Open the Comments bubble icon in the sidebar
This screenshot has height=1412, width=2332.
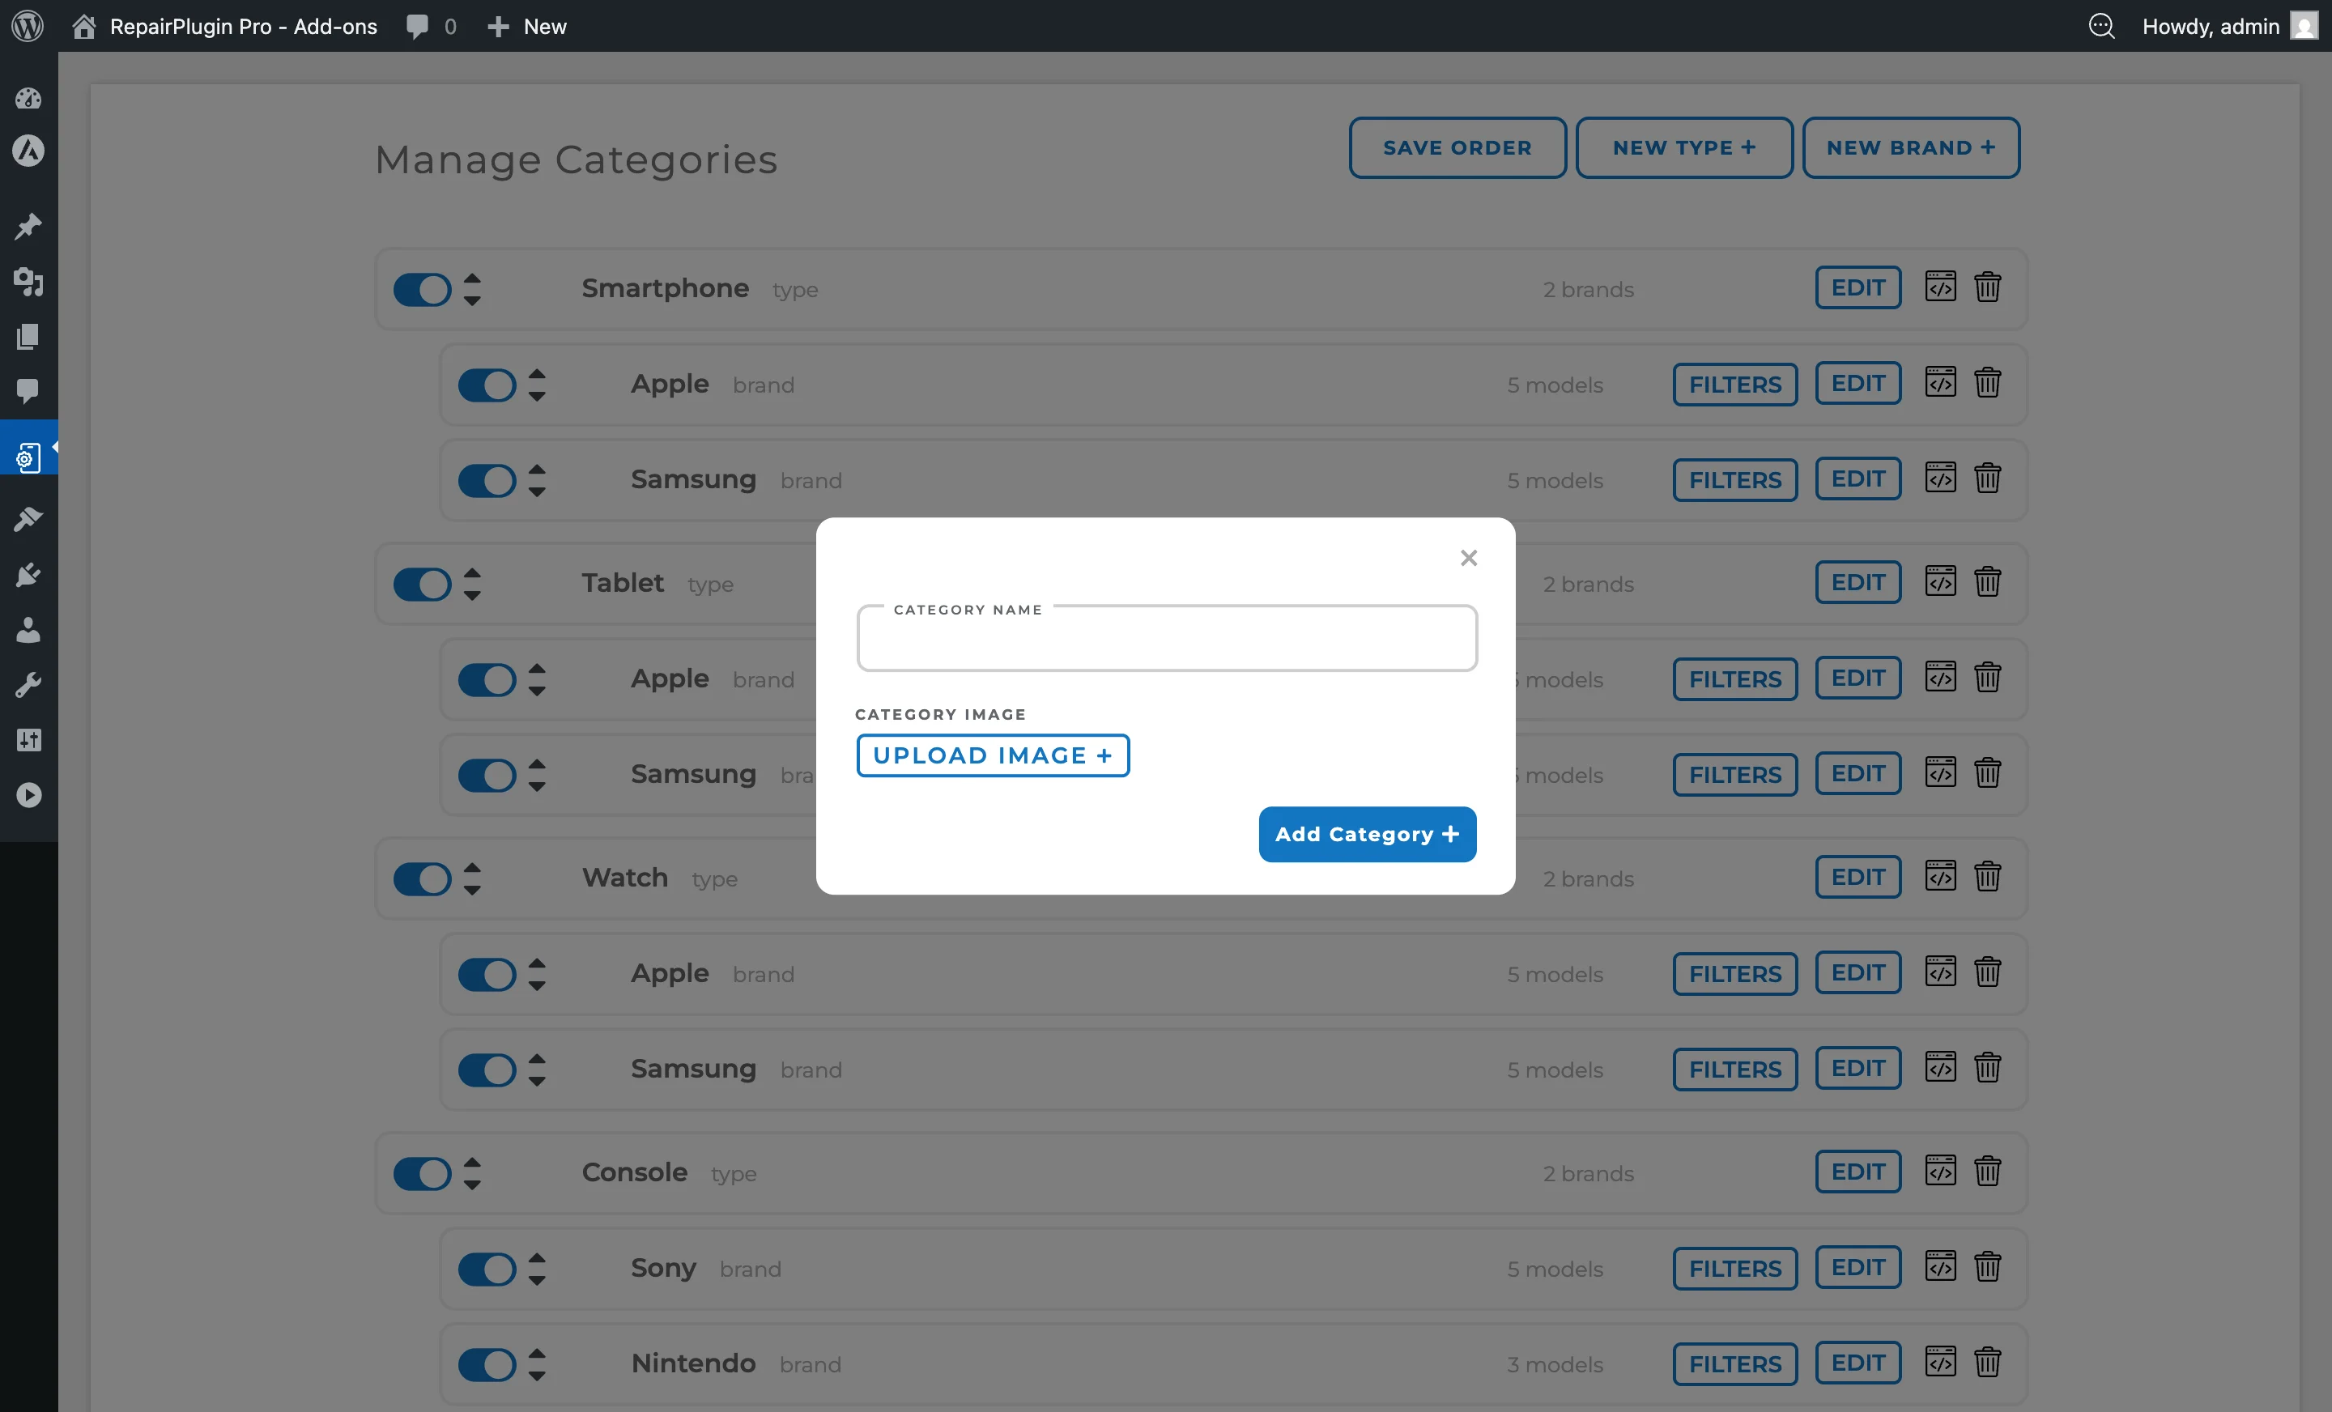[28, 392]
